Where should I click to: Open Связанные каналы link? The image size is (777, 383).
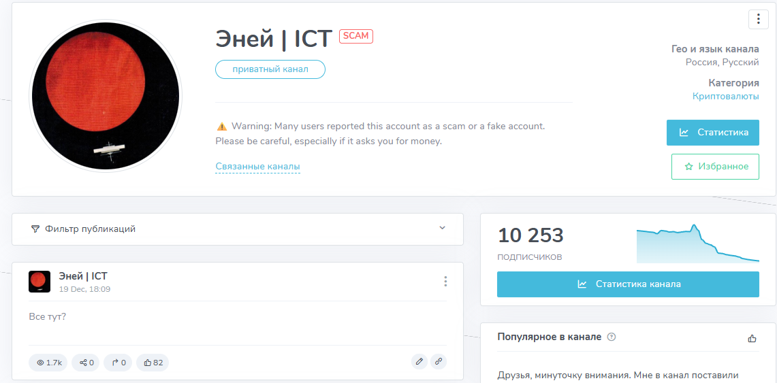coord(257,167)
